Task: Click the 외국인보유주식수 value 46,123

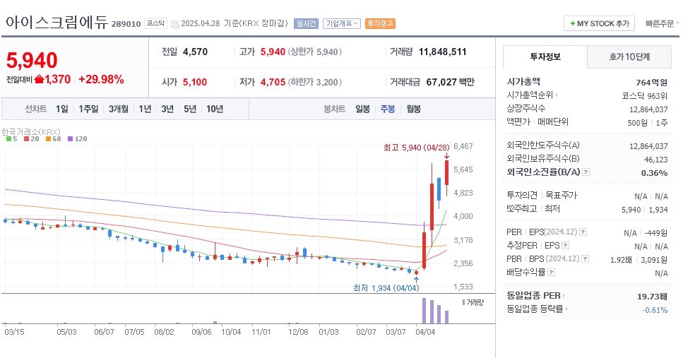Action: click(656, 160)
